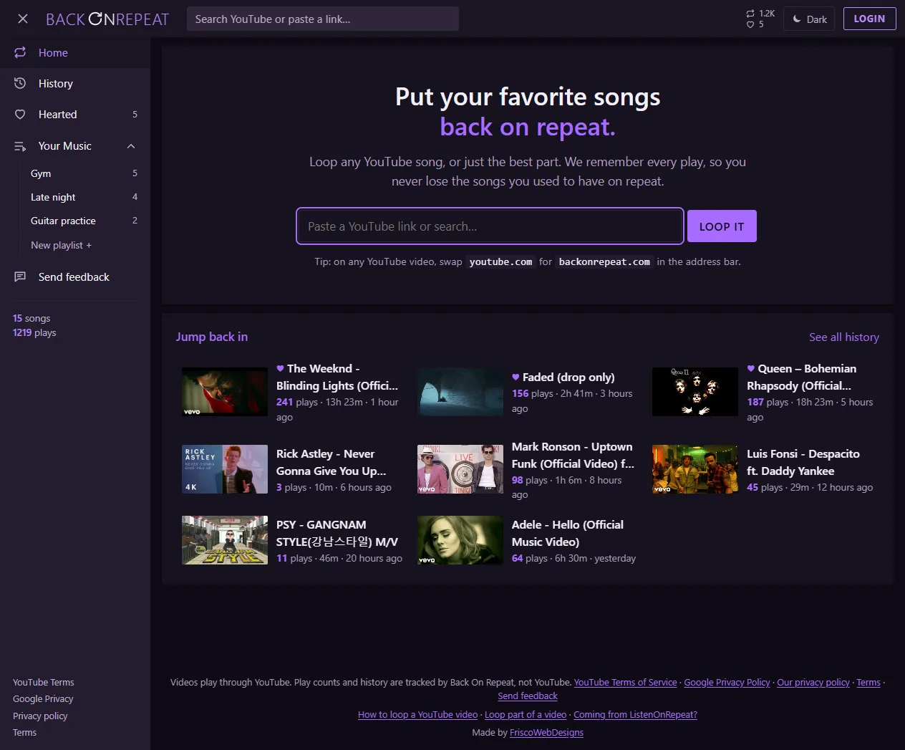This screenshot has height=750, width=905.
Task: Open the Home menu item
Action: pos(75,52)
